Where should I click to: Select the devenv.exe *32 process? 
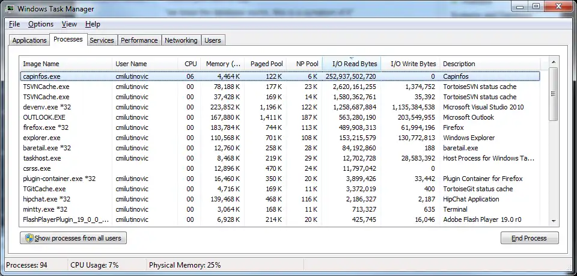click(x=279, y=107)
